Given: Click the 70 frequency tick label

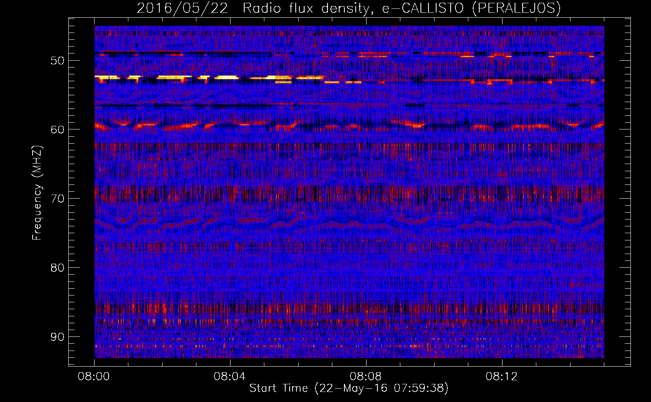Looking at the screenshot, I should point(58,199).
